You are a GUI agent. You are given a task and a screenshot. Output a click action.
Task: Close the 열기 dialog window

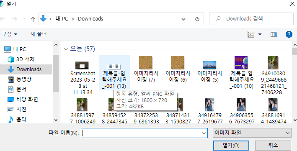tap(292, 4)
